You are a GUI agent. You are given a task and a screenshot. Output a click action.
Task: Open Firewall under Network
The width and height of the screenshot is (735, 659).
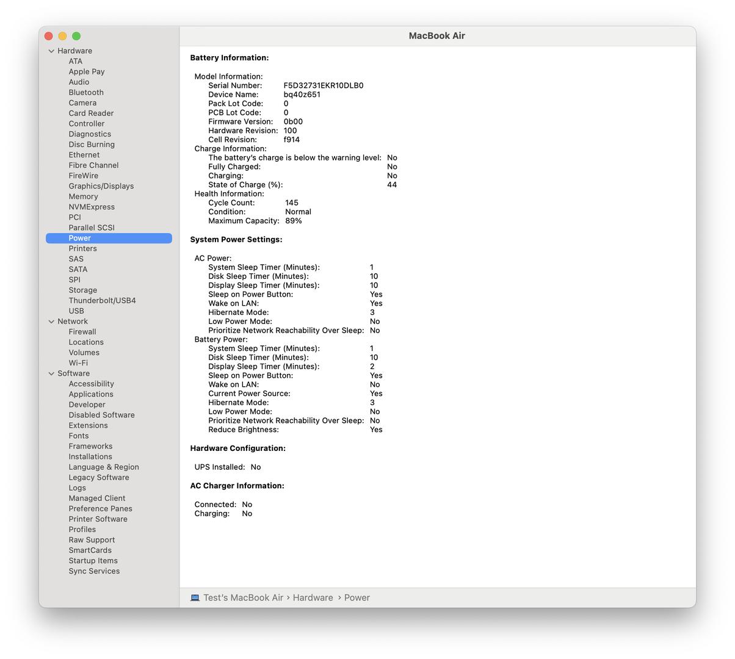click(82, 331)
